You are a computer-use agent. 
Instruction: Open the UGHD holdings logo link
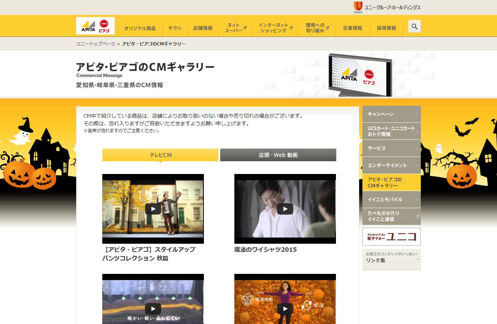click(387, 7)
